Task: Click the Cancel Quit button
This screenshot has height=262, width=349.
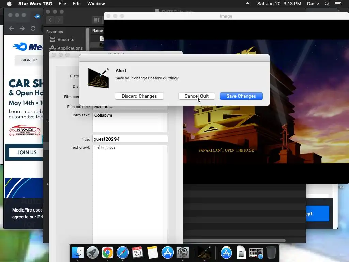Action: coord(196,96)
